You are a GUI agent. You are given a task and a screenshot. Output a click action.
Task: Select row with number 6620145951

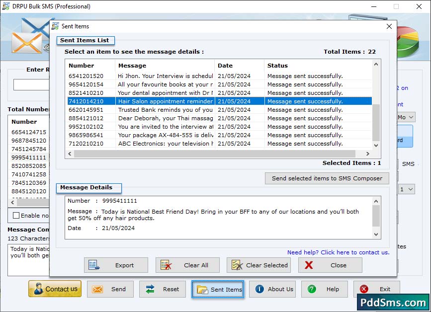pyautogui.click(x=220, y=110)
